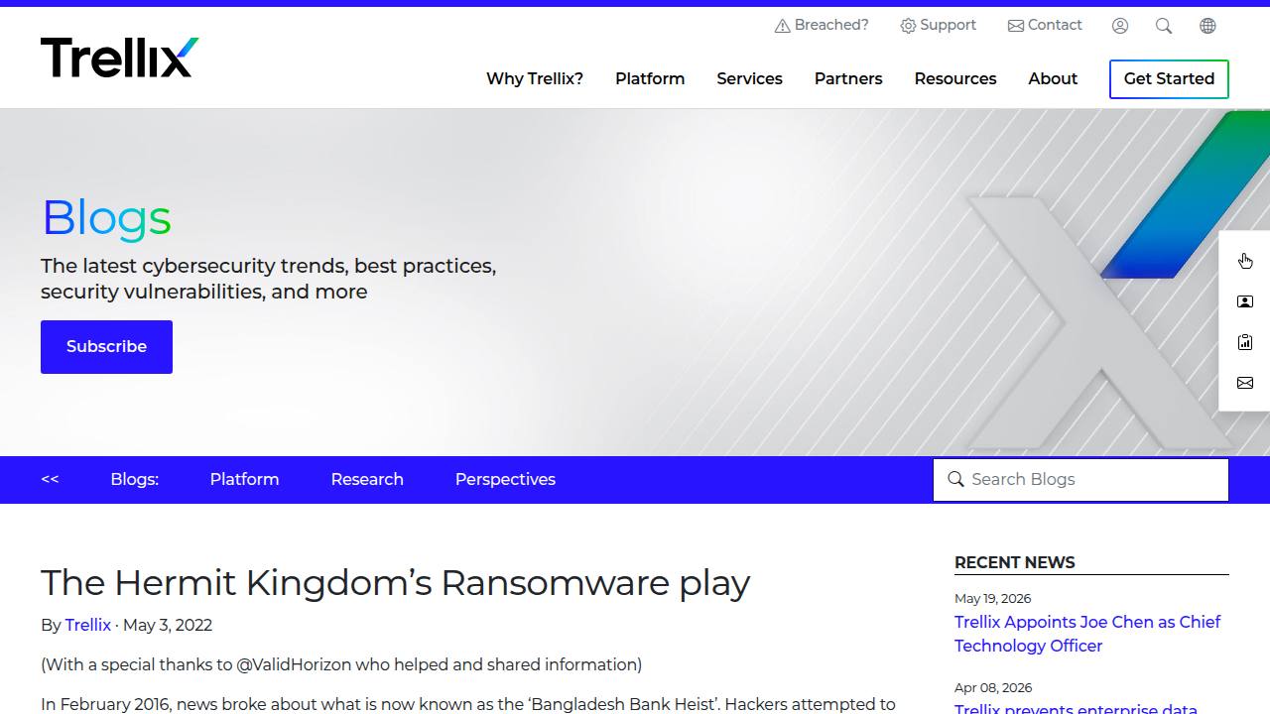The height and width of the screenshot is (714, 1270).
Task: Click the Support gear icon
Action: (908, 26)
